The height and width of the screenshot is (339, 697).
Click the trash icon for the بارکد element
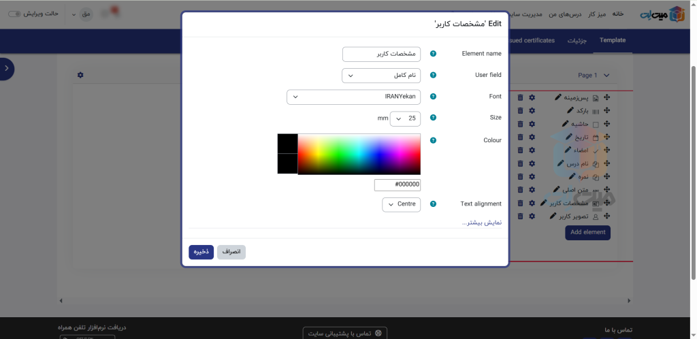pyautogui.click(x=521, y=110)
